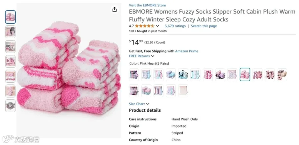Select the 360 view video thumbnail
Viewport: 299px width, 145px height.
coord(11,106)
